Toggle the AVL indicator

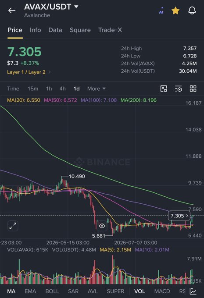point(93,291)
